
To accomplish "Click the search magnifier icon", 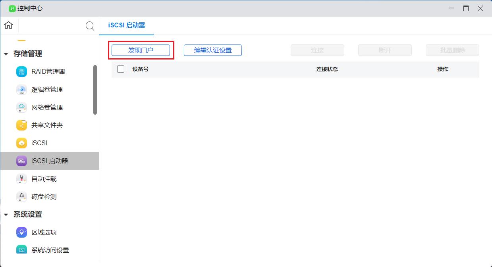I will click(90, 26).
